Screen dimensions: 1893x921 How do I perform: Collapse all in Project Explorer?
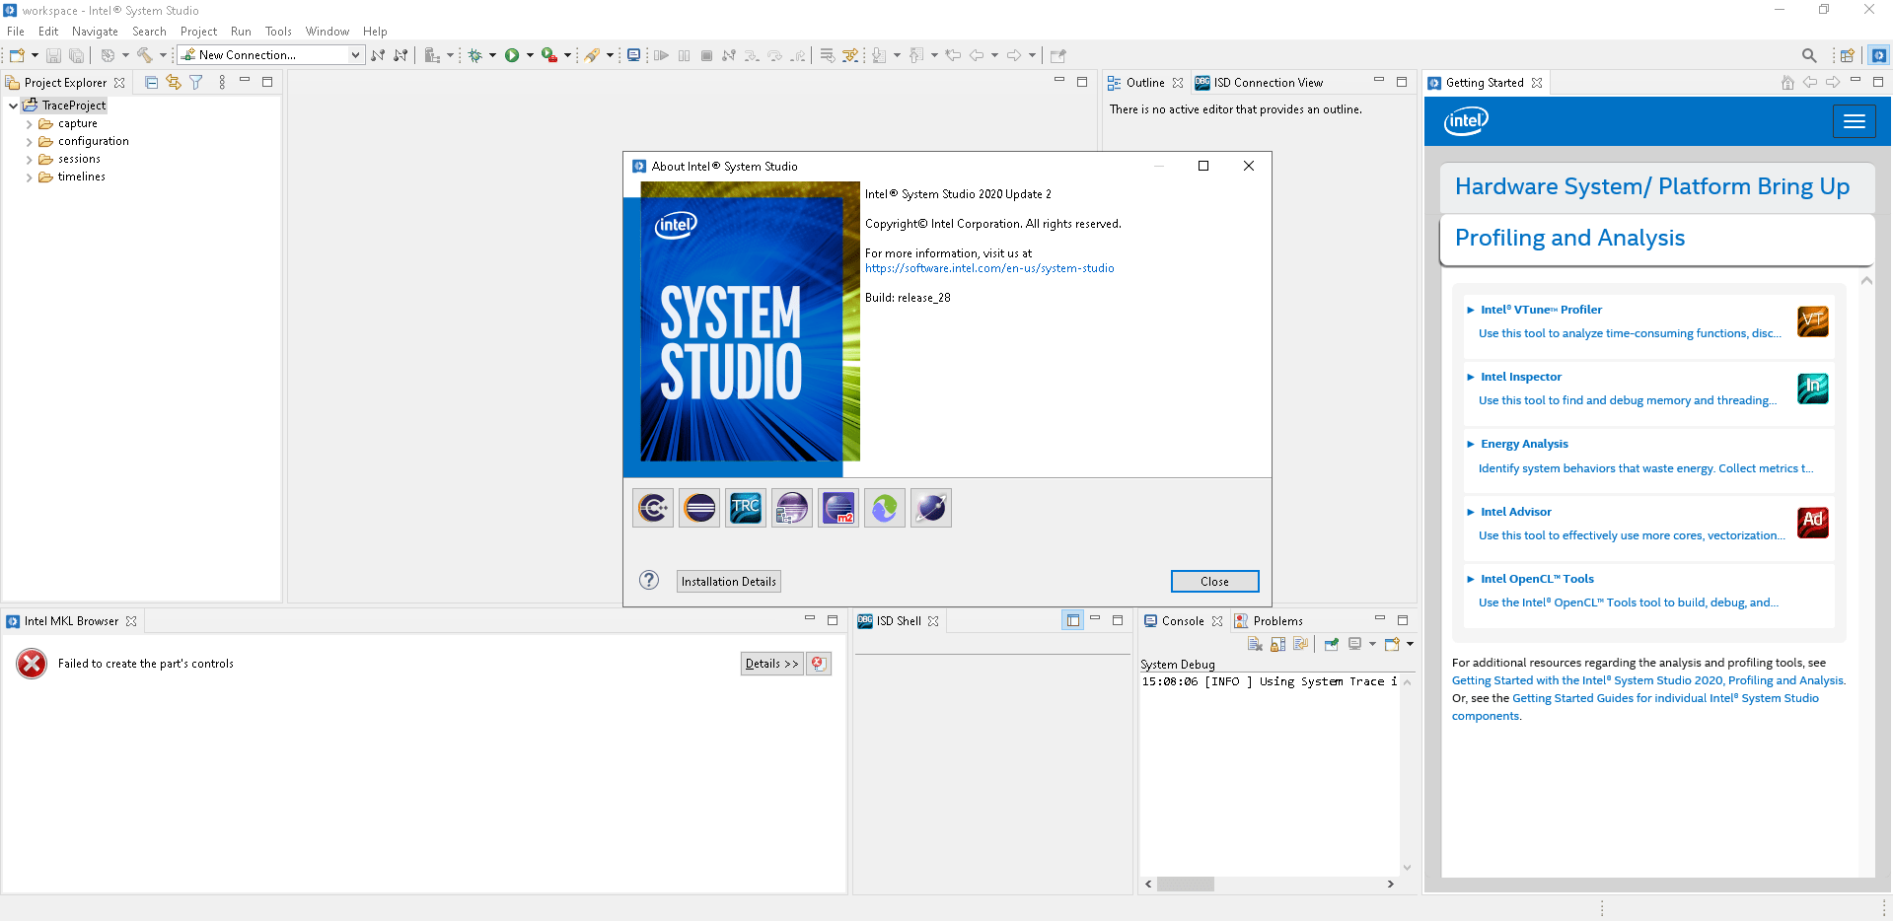coord(151,83)
